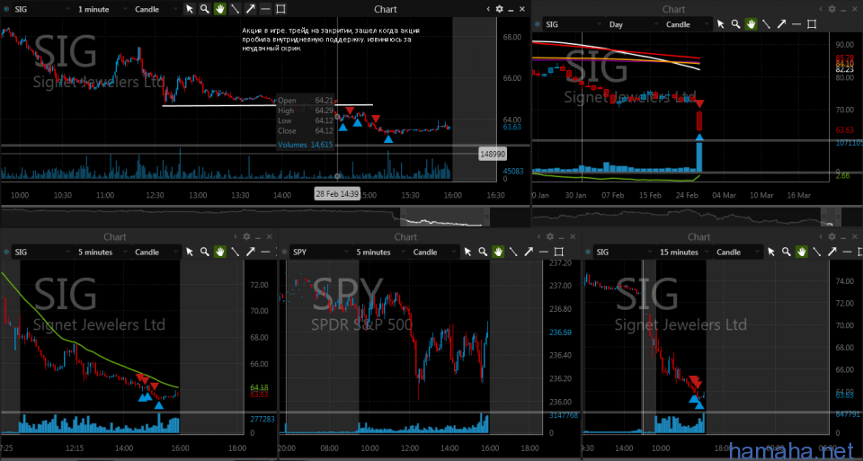Pick the trend line tool in the Day chart
863x461 pixels.
point(766,24)
